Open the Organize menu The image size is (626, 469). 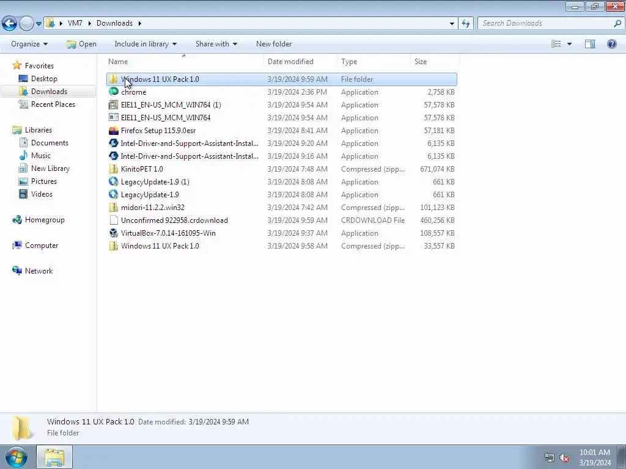29,44
